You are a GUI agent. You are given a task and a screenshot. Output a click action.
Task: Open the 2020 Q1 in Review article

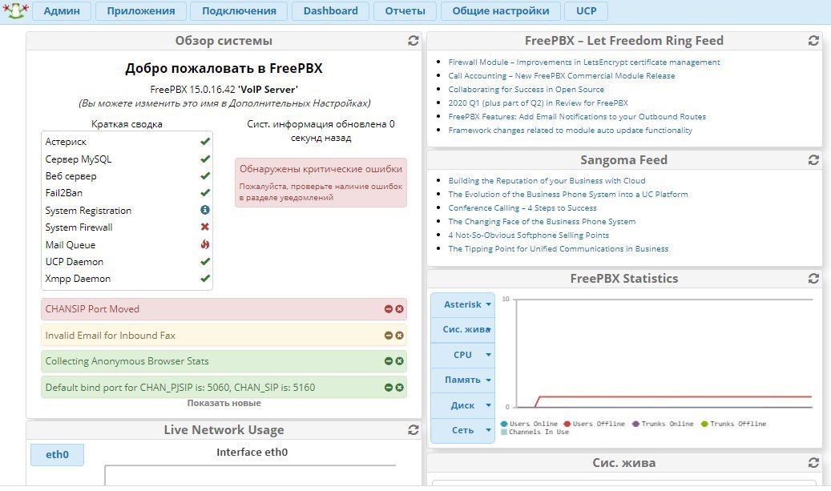tap(538, 103)
